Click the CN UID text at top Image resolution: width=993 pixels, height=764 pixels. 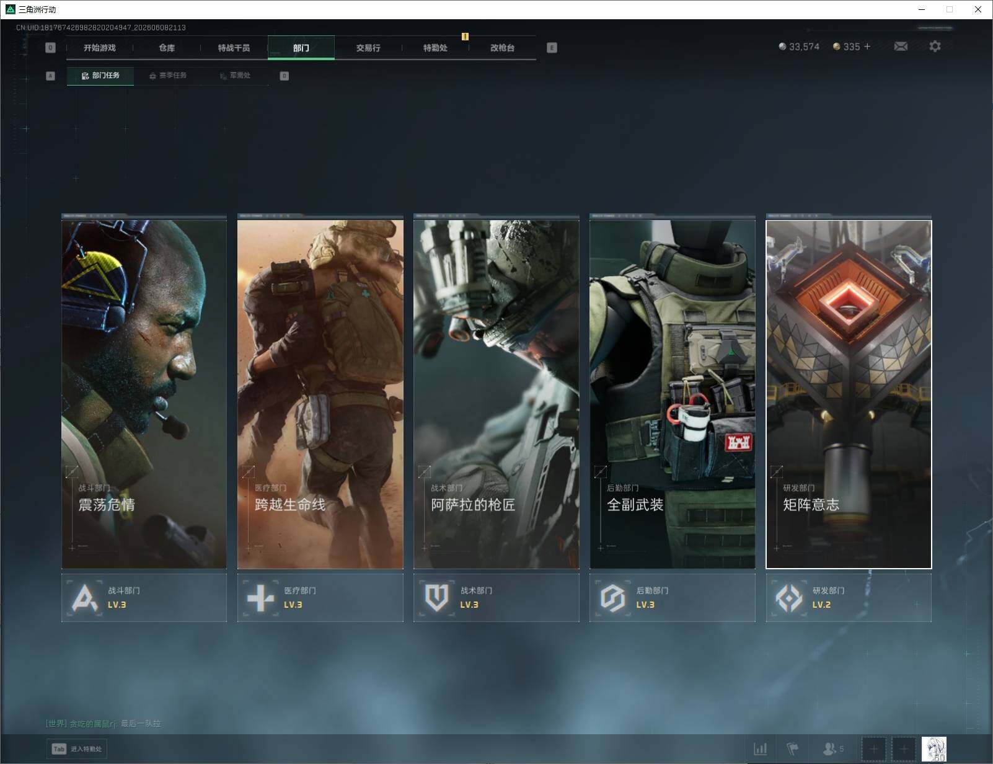101,28
